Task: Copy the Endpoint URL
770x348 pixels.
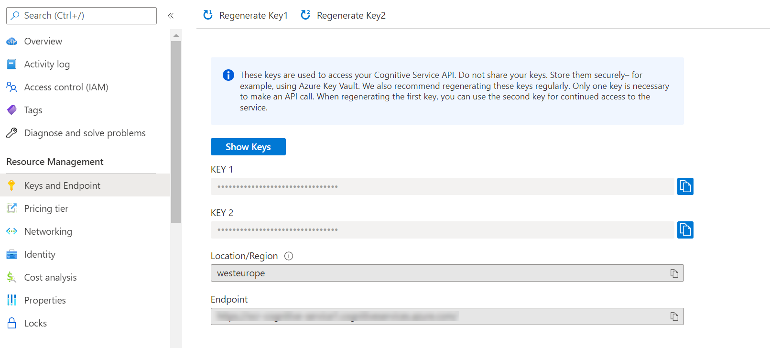Action: (674, 316)
